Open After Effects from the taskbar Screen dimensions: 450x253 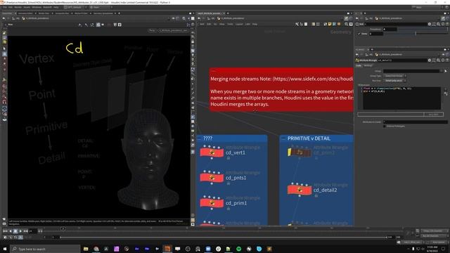137,249
